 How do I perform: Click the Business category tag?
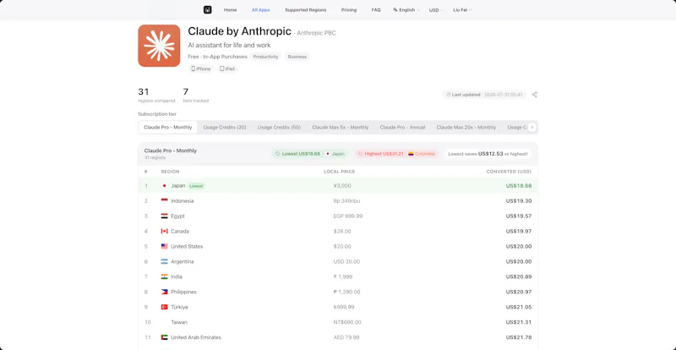[297, 57]
